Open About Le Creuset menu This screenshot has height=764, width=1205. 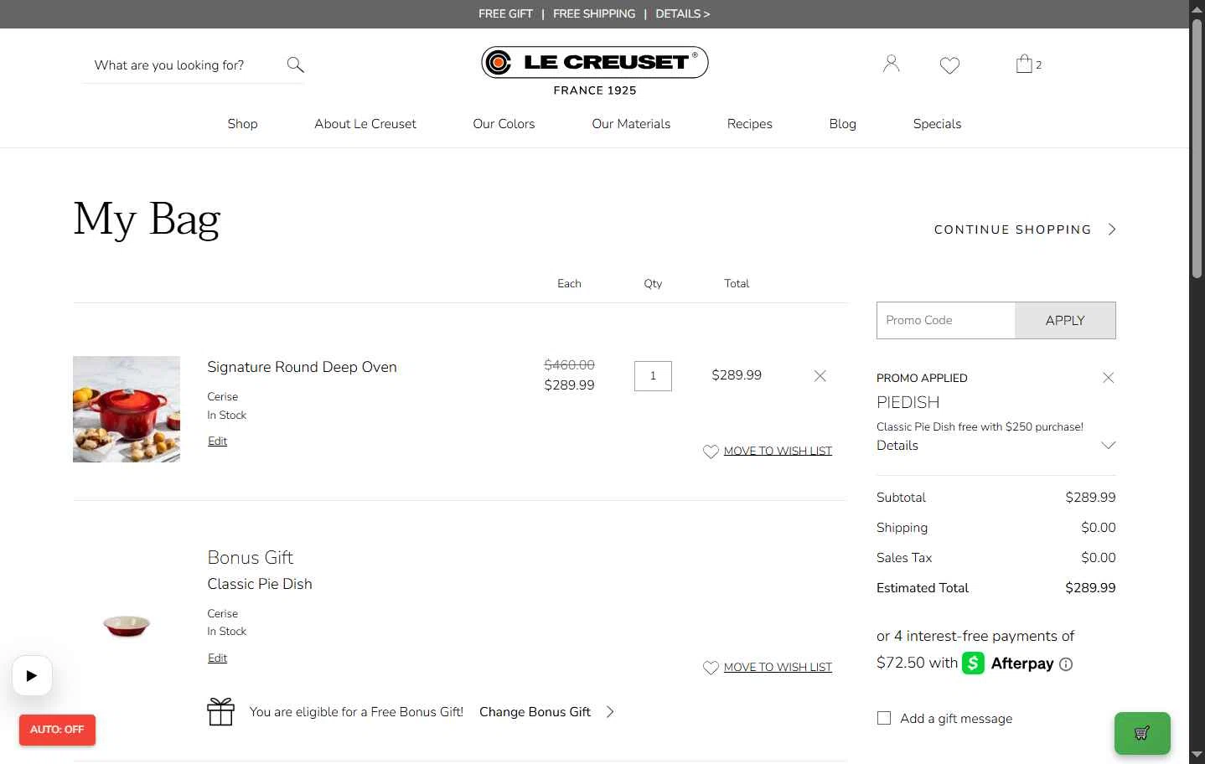(365, 124)
